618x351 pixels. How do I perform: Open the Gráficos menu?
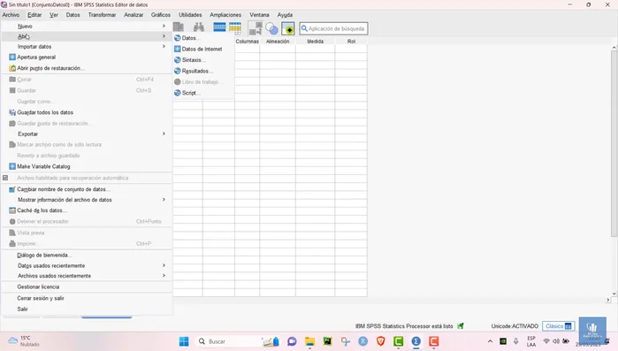point(161,14)
